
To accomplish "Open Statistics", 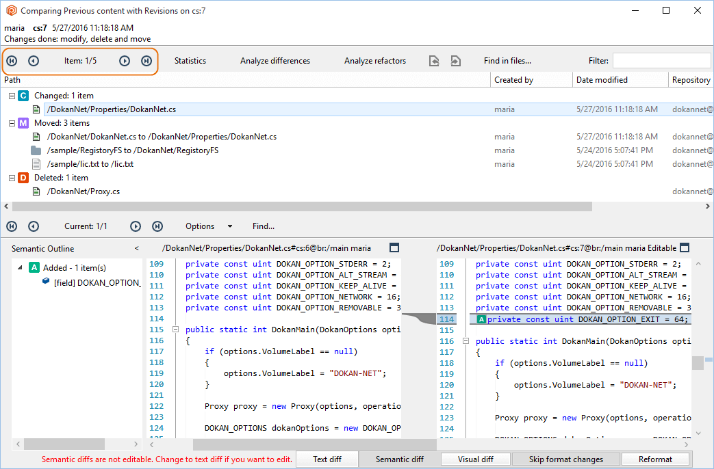I will (x=190, y=60).
